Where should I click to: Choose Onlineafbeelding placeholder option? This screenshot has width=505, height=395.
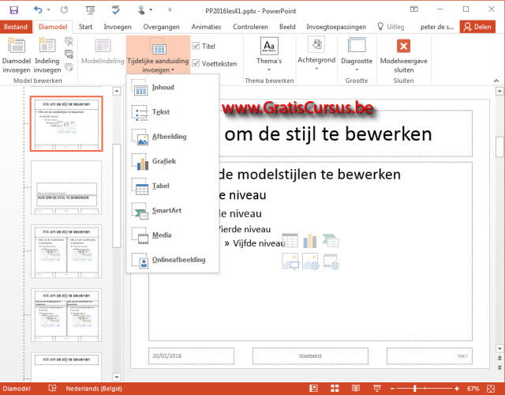(x=173, y=260)
